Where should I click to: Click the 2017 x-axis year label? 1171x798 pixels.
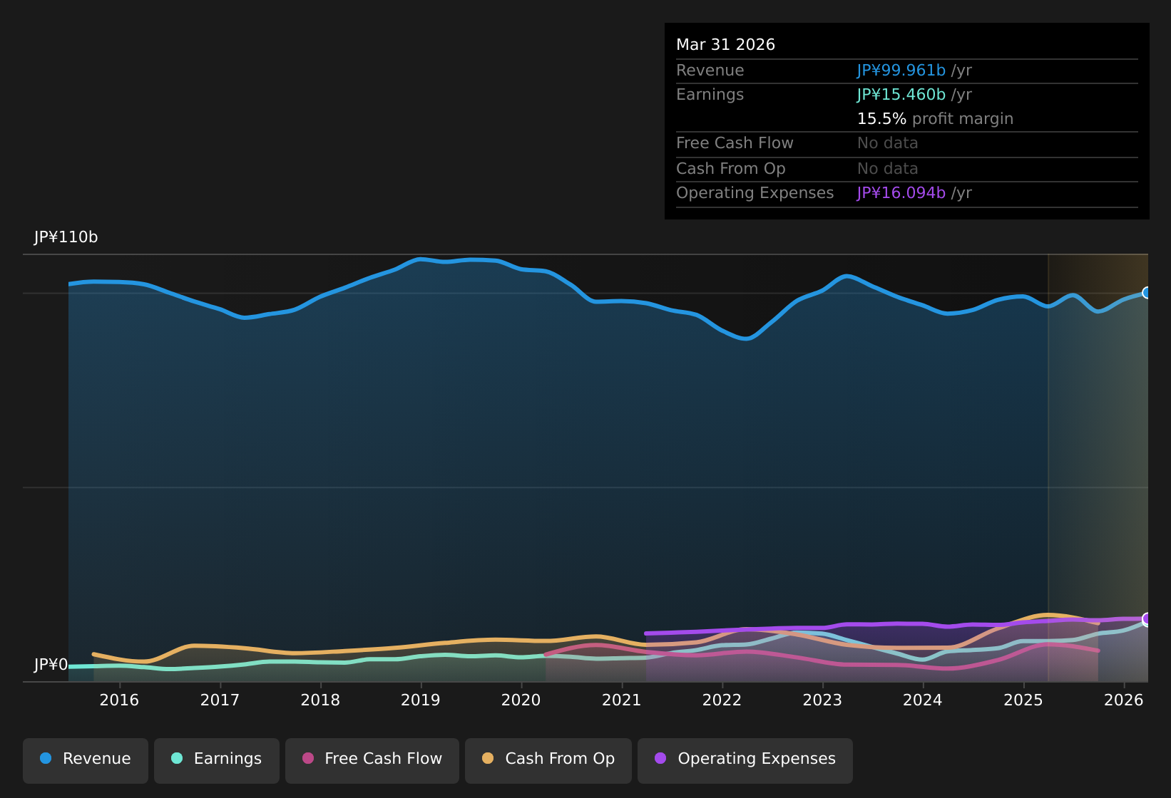coord(220,700)
